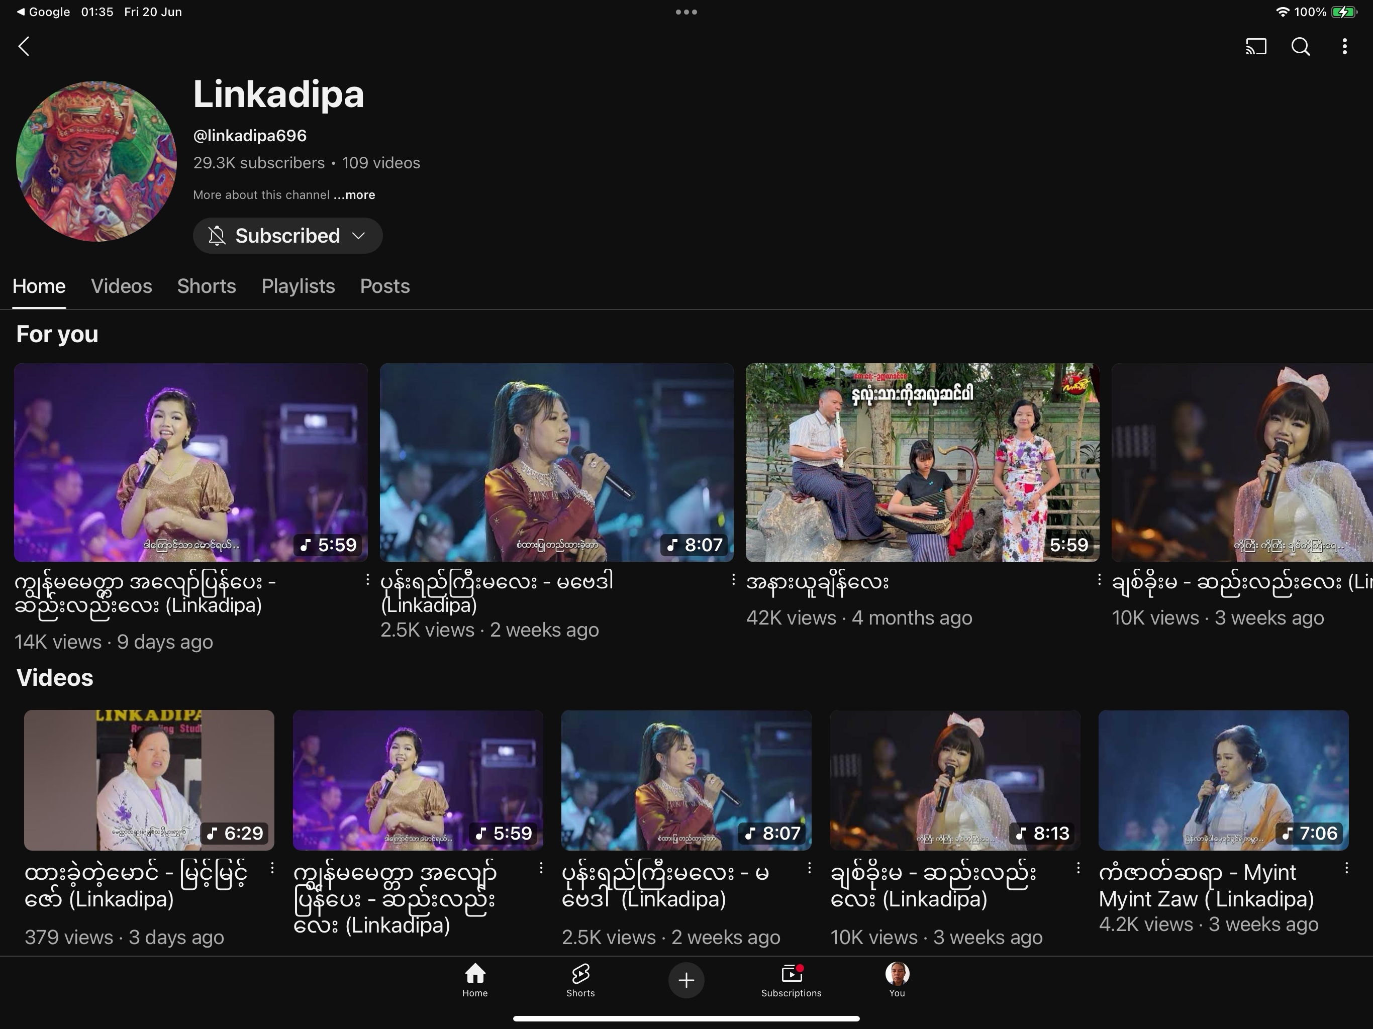
Task: Open the Posts tab
Action: click(385, 286)
